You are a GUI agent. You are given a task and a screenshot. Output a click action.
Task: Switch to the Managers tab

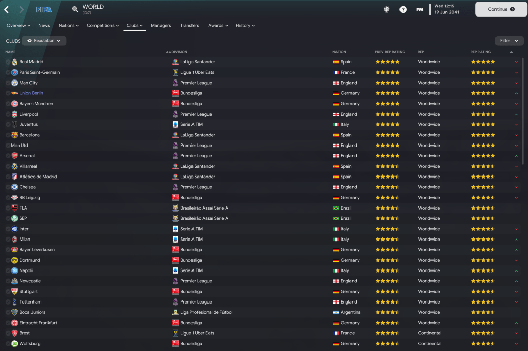pyautogui.click(x=161, y=25)
